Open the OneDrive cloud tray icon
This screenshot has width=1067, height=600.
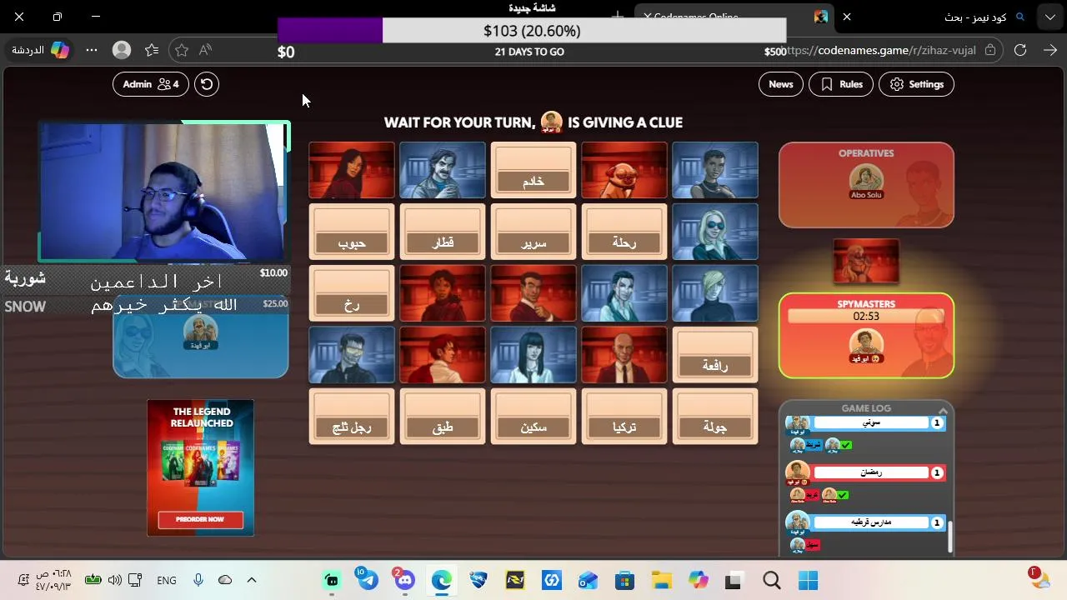(225, 580)
